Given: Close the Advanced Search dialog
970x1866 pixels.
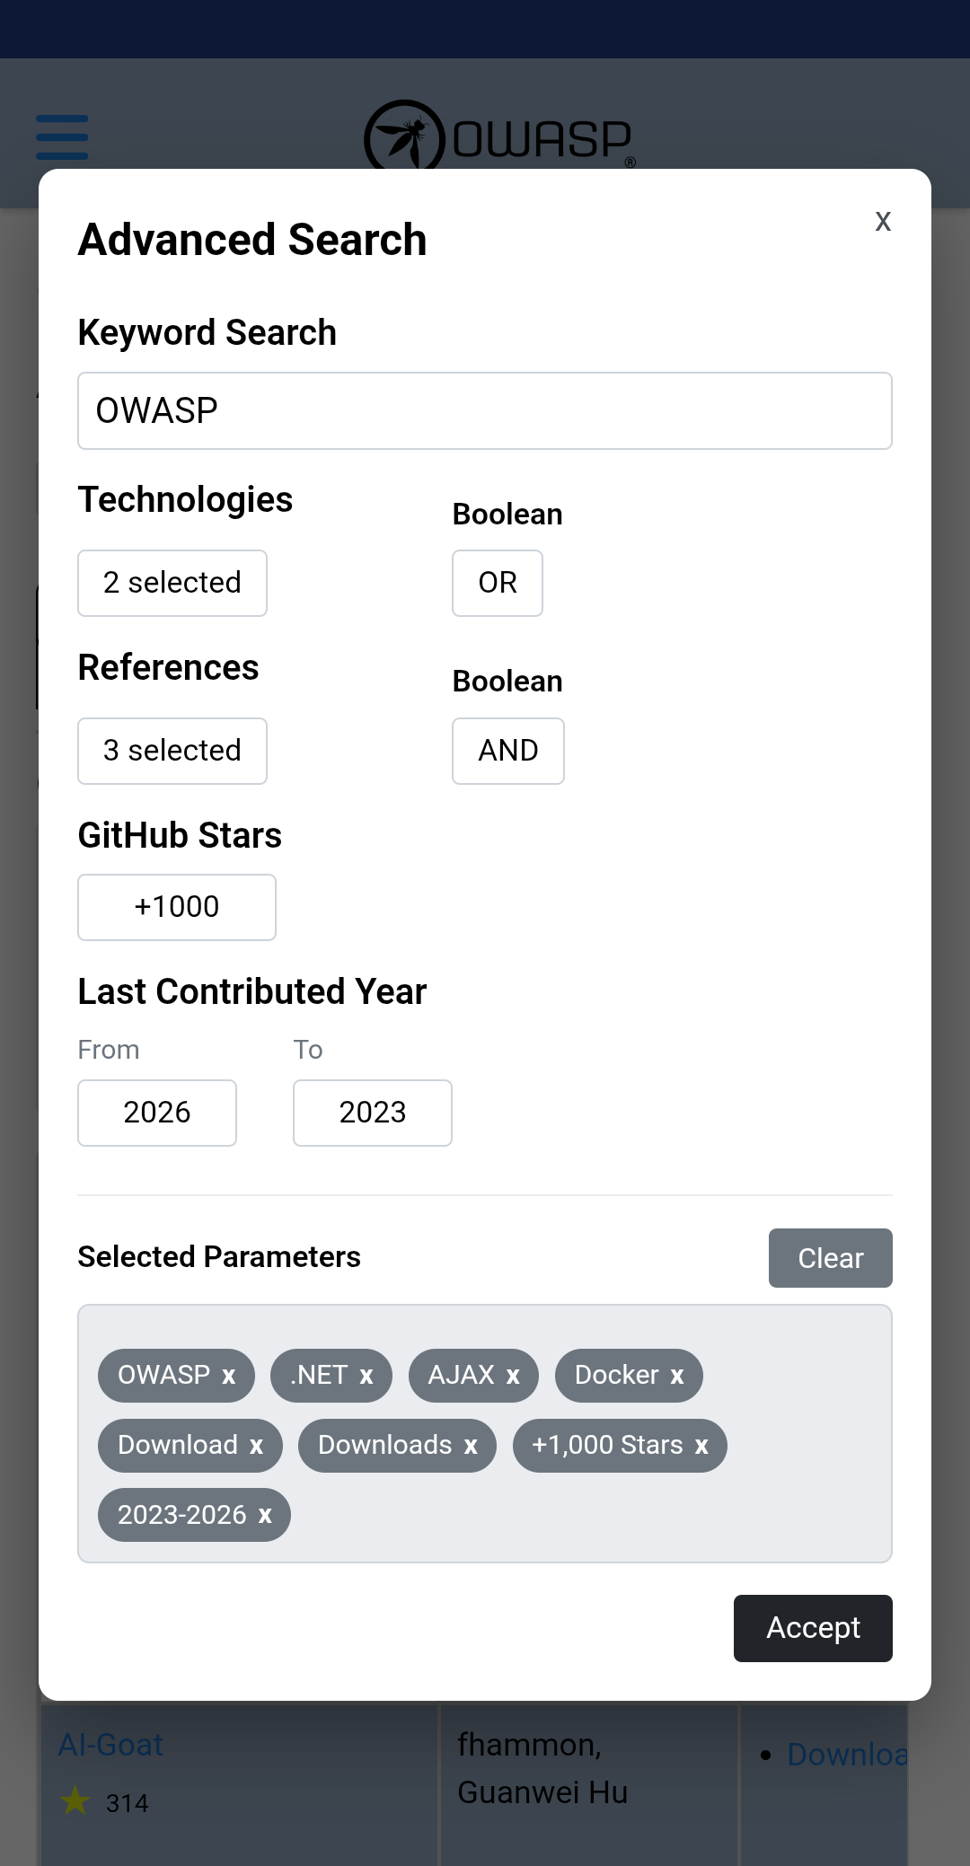Looking at the screenshot, I should (x=883, y=221).
